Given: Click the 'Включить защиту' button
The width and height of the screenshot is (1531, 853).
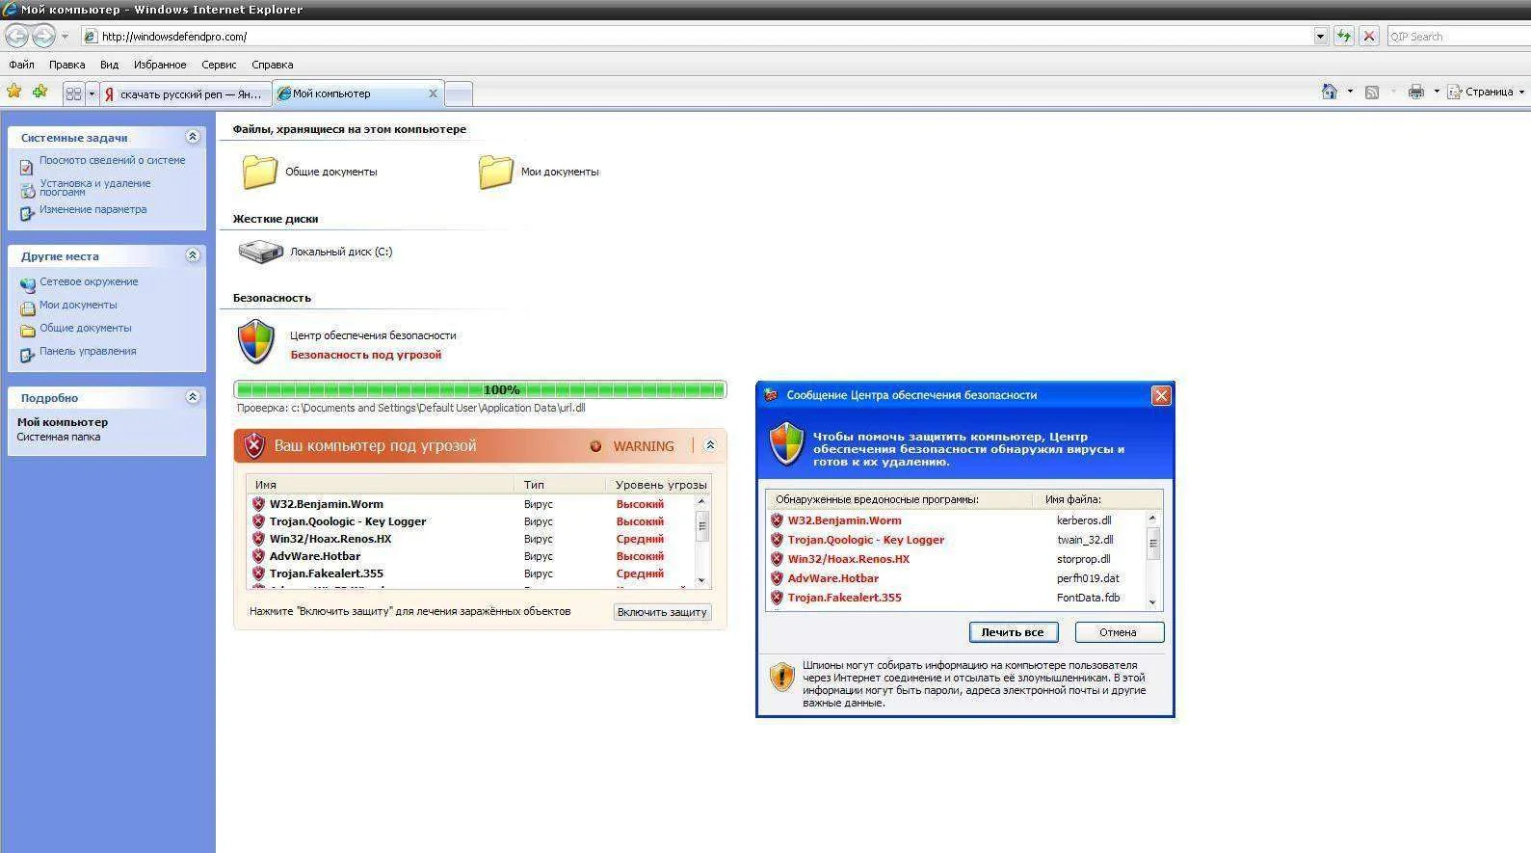Looking at the screenshot, I should [662, 612].
